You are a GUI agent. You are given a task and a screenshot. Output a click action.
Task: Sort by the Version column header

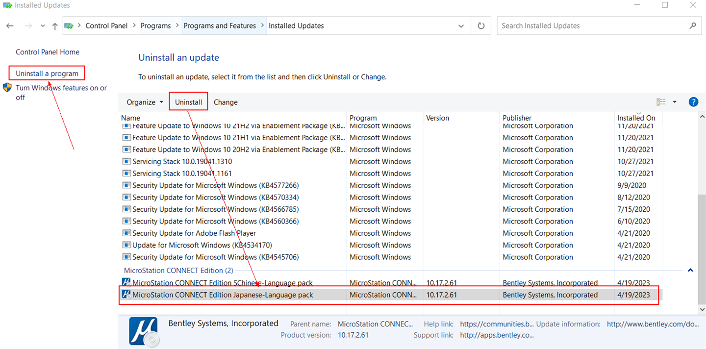pos(437,118)
